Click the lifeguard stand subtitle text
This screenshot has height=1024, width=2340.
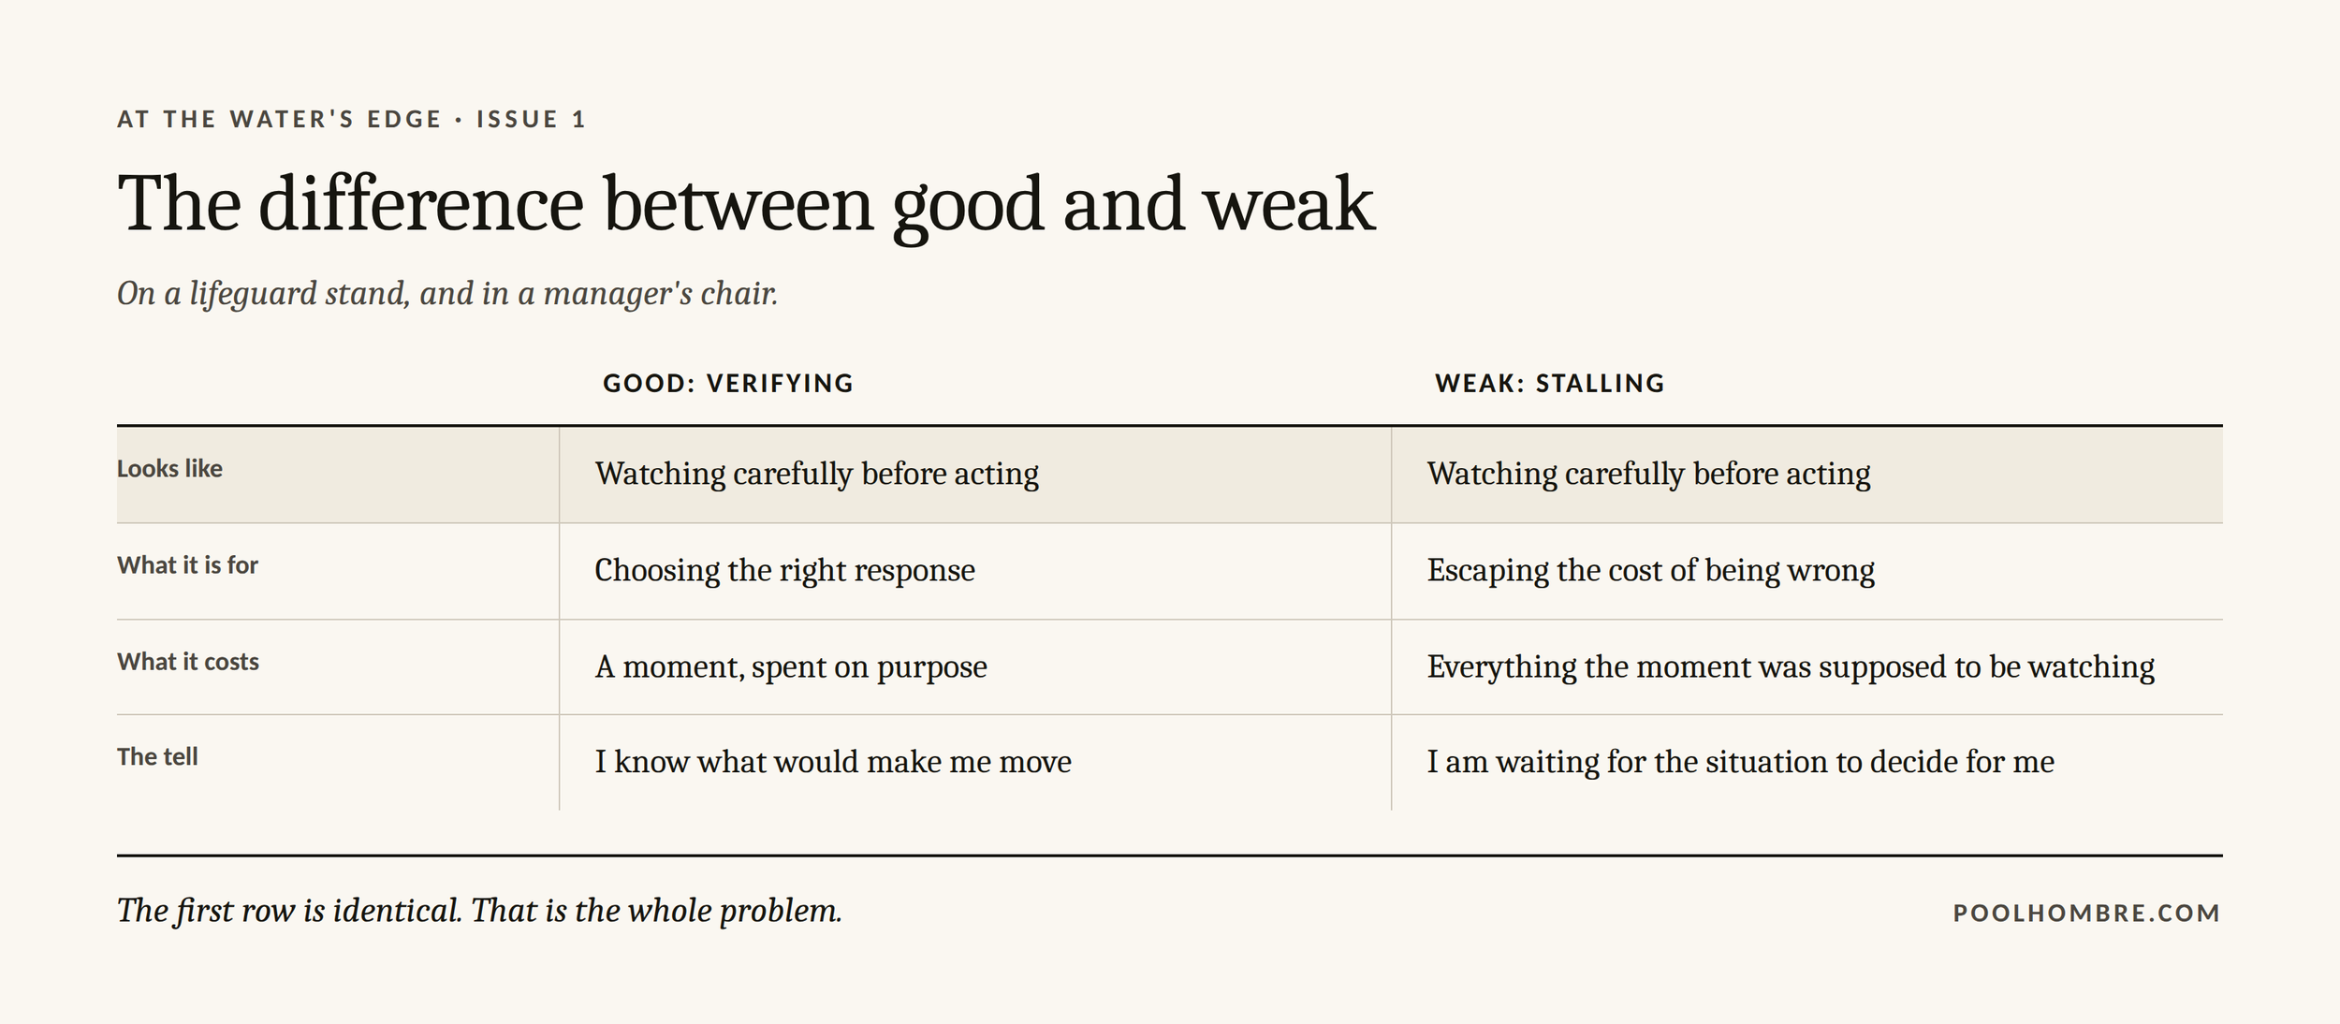tap(447, 294)
